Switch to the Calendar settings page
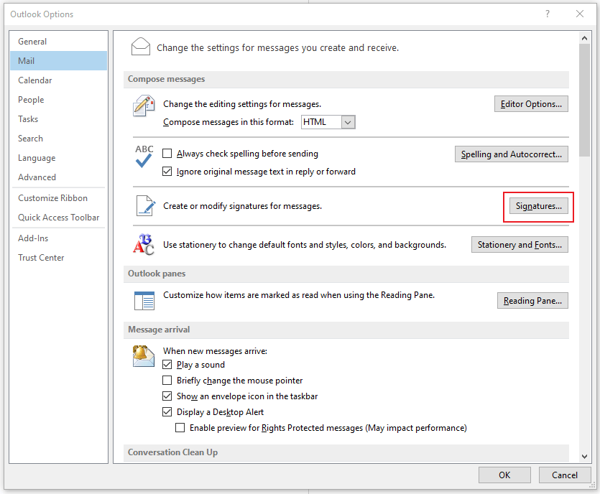Viewport: 600px width, 494px height. (34, 80)
